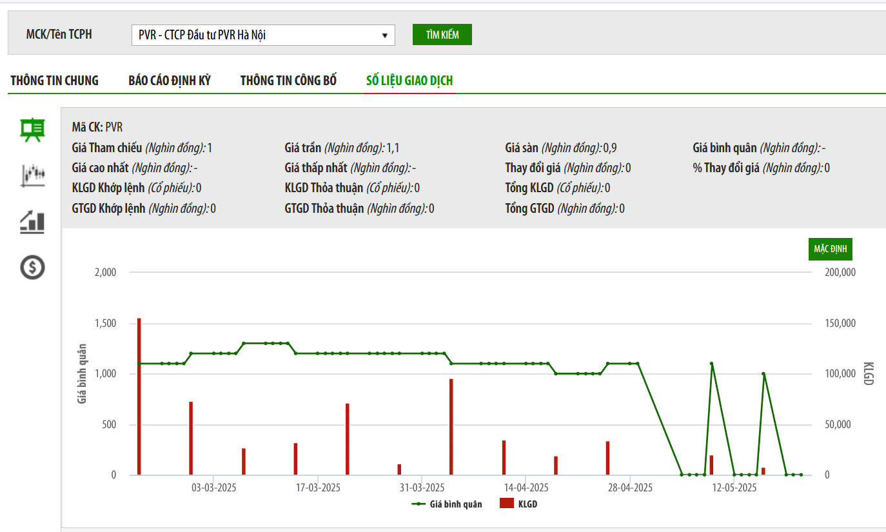
Task: Click the price peak point near 12-05-2025
Action: pyautogui.click(x=711, y=364)
